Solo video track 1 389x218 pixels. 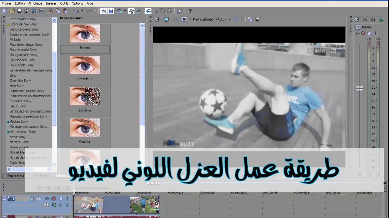[67, 198]
